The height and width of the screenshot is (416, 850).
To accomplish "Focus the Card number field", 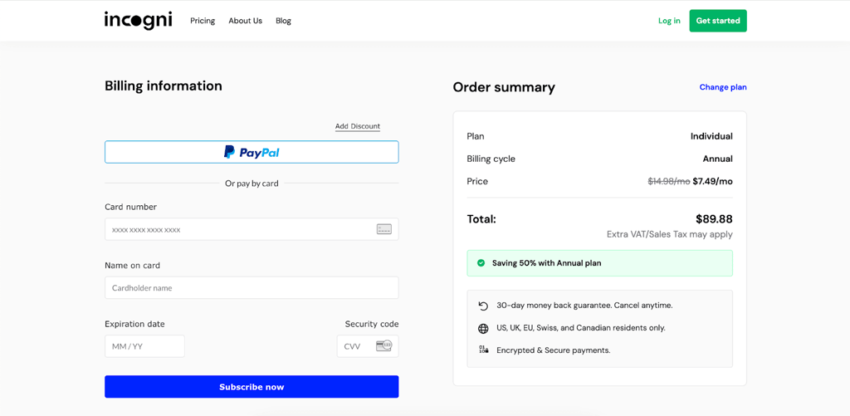I will 252,229.
